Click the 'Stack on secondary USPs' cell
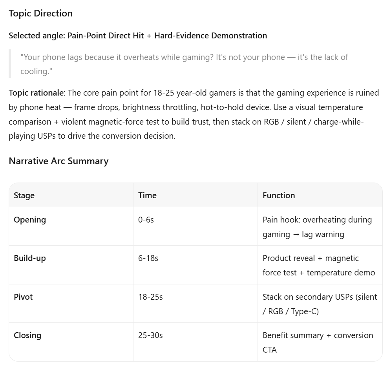 point(320,304)
